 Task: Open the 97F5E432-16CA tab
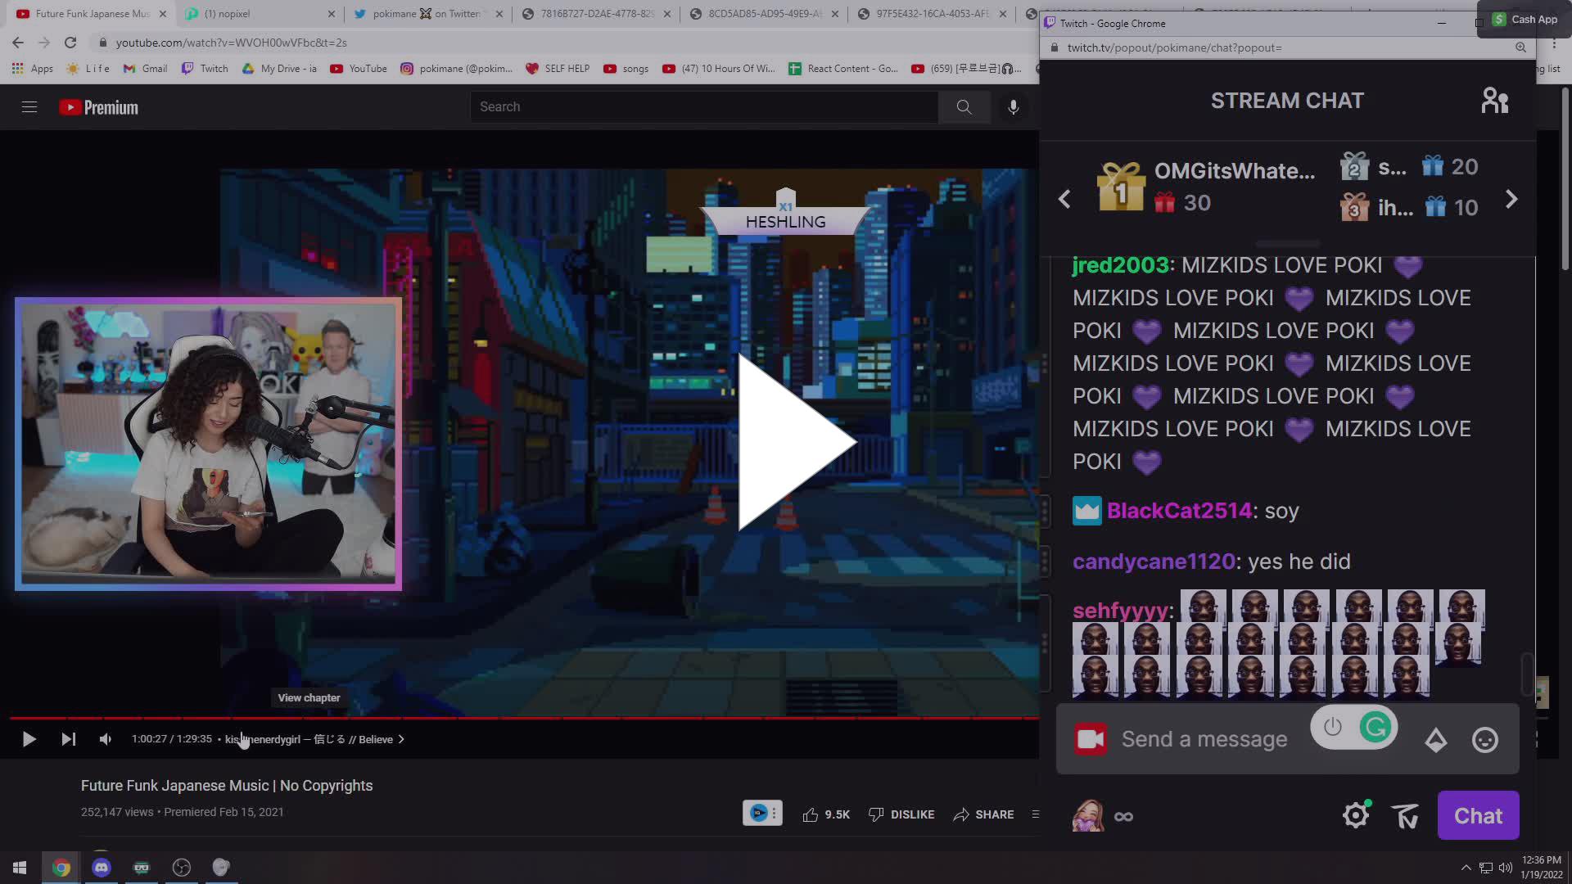(932, 14)
